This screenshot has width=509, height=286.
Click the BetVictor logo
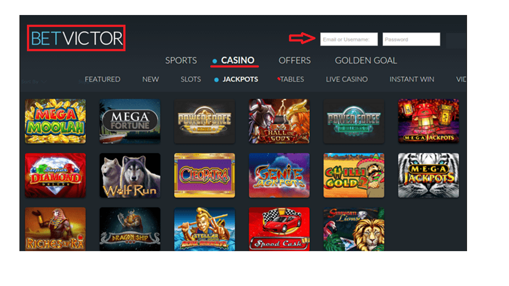coord(76,38)
